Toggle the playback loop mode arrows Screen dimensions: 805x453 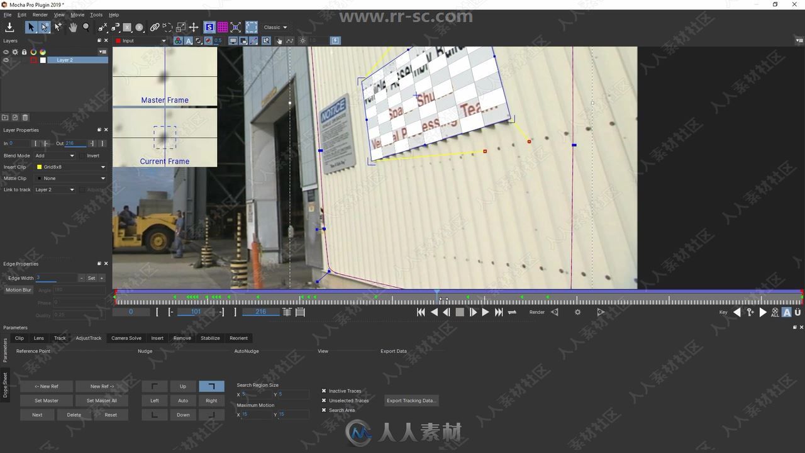(x=512, y=312)
